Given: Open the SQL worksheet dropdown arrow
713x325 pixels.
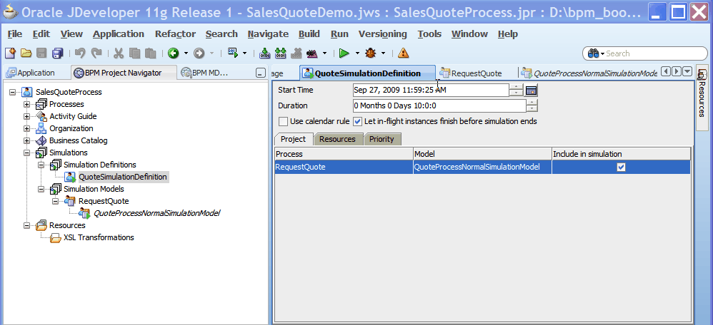Looking at the screenshot, I should pyautogui.click(x=244, y=53).
